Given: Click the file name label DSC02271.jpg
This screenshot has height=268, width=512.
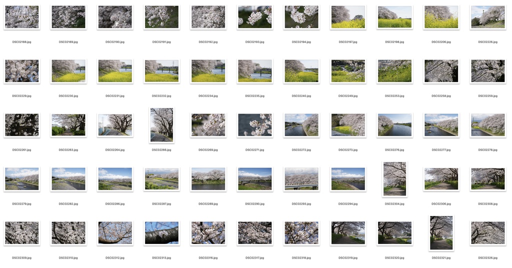Looking at the screenshot, I should point(254,150).
